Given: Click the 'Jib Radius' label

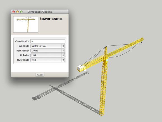Looking at the screenshot, I should point(25,55).
